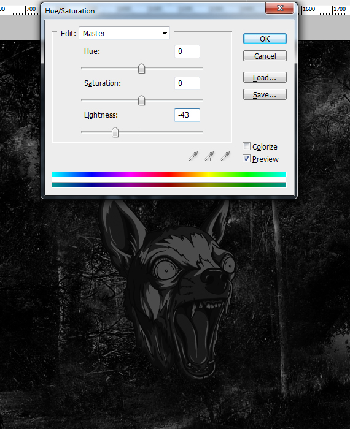
Task: Focus the Lightness value field showing -43
Action: click(187, 115)
